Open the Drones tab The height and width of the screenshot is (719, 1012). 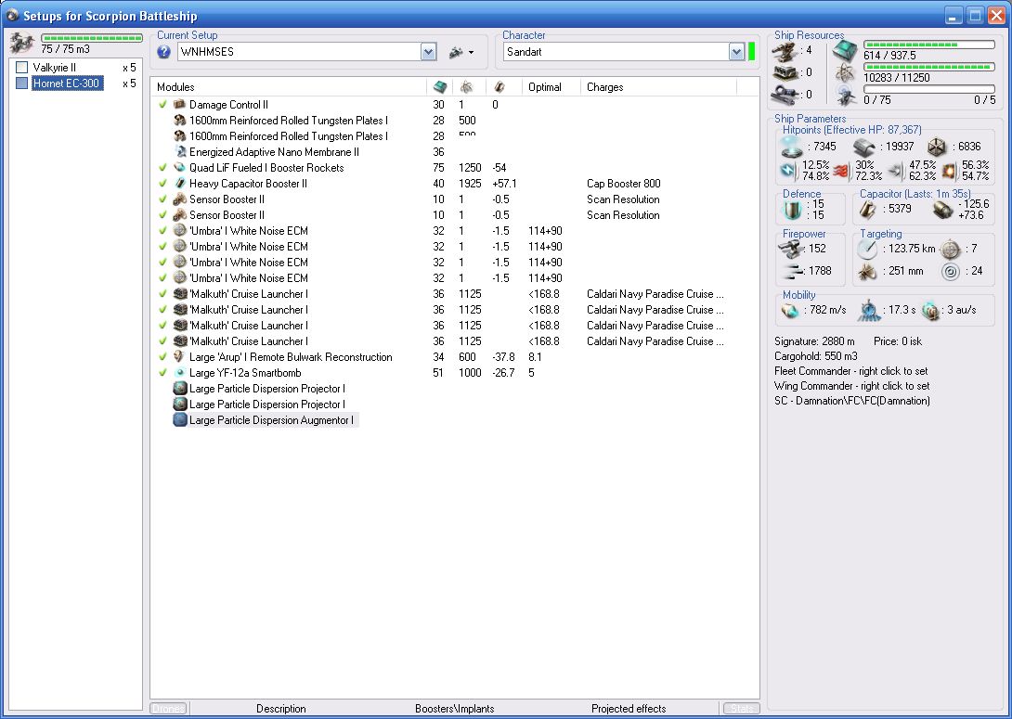(168, 709)
